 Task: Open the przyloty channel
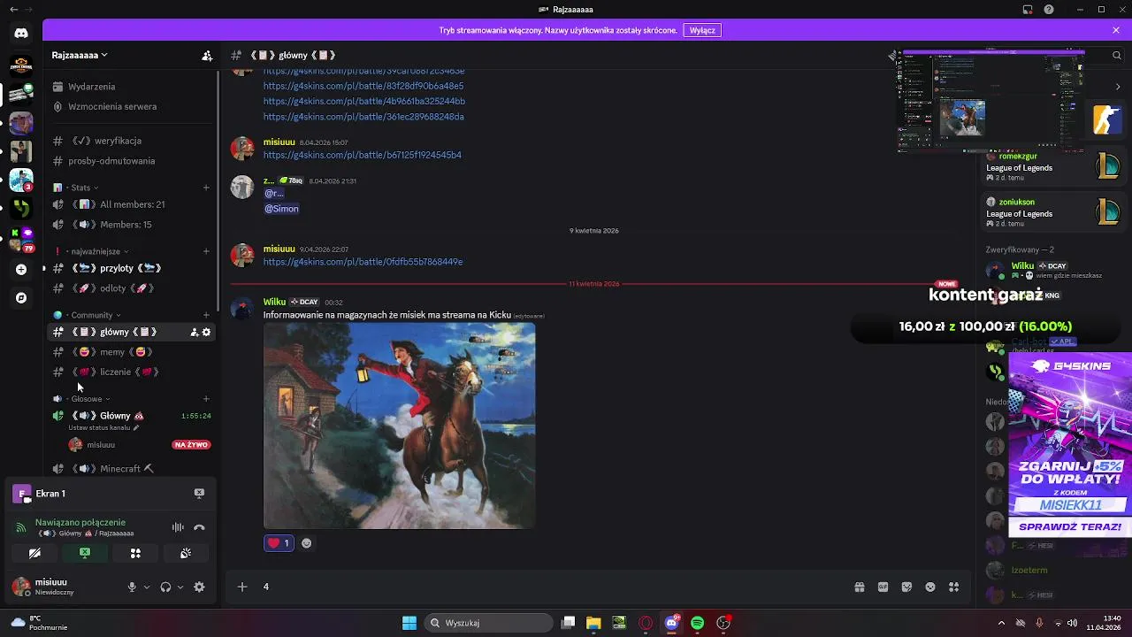pyautogui.click(x=129, y=268)
